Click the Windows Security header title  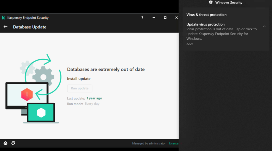pos(229,2)
